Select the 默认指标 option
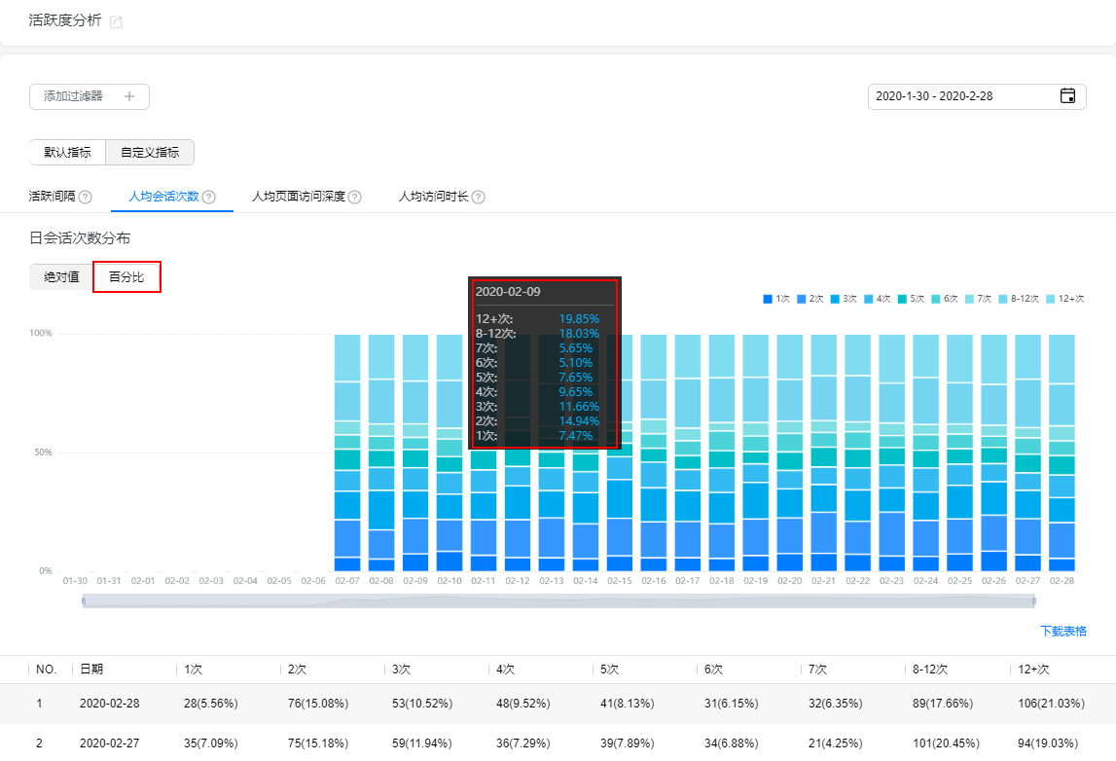Image resolution: width=1116 pixels, height=761 pixels. (67, 153)
